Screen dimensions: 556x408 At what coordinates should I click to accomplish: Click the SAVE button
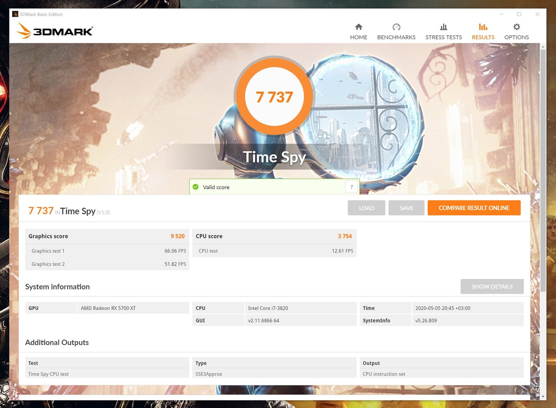click(x=406, y=208)
